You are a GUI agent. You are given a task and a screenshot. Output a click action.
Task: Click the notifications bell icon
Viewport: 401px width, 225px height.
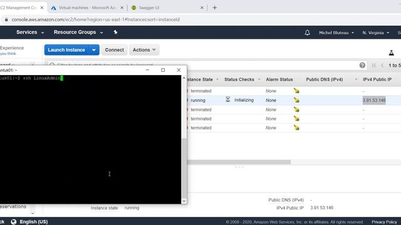coord(307,32)
